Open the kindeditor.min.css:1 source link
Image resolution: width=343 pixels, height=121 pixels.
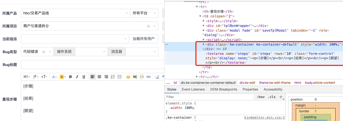pyautogui.click(x=265, y=118)
